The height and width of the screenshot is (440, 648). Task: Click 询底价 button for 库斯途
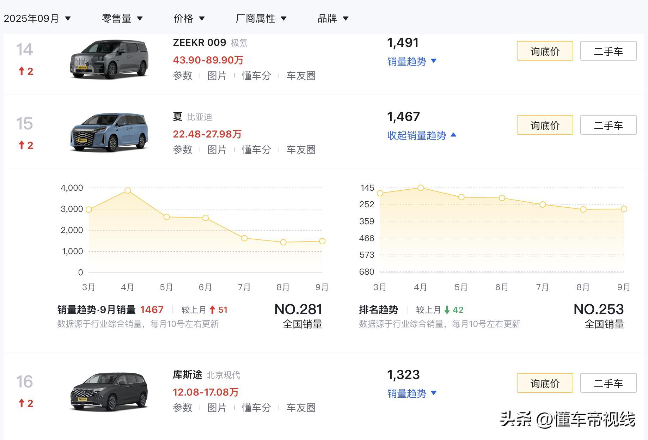click(545, 383)
